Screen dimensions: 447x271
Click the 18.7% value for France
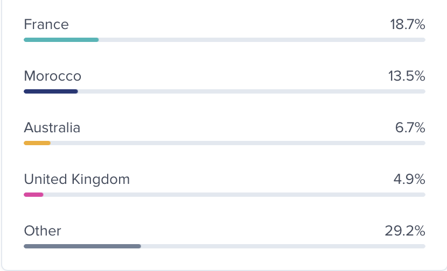point(407,25)
